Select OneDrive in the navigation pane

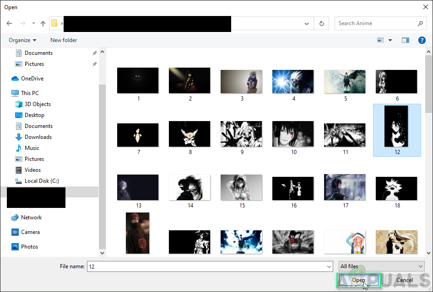point(32,79)
